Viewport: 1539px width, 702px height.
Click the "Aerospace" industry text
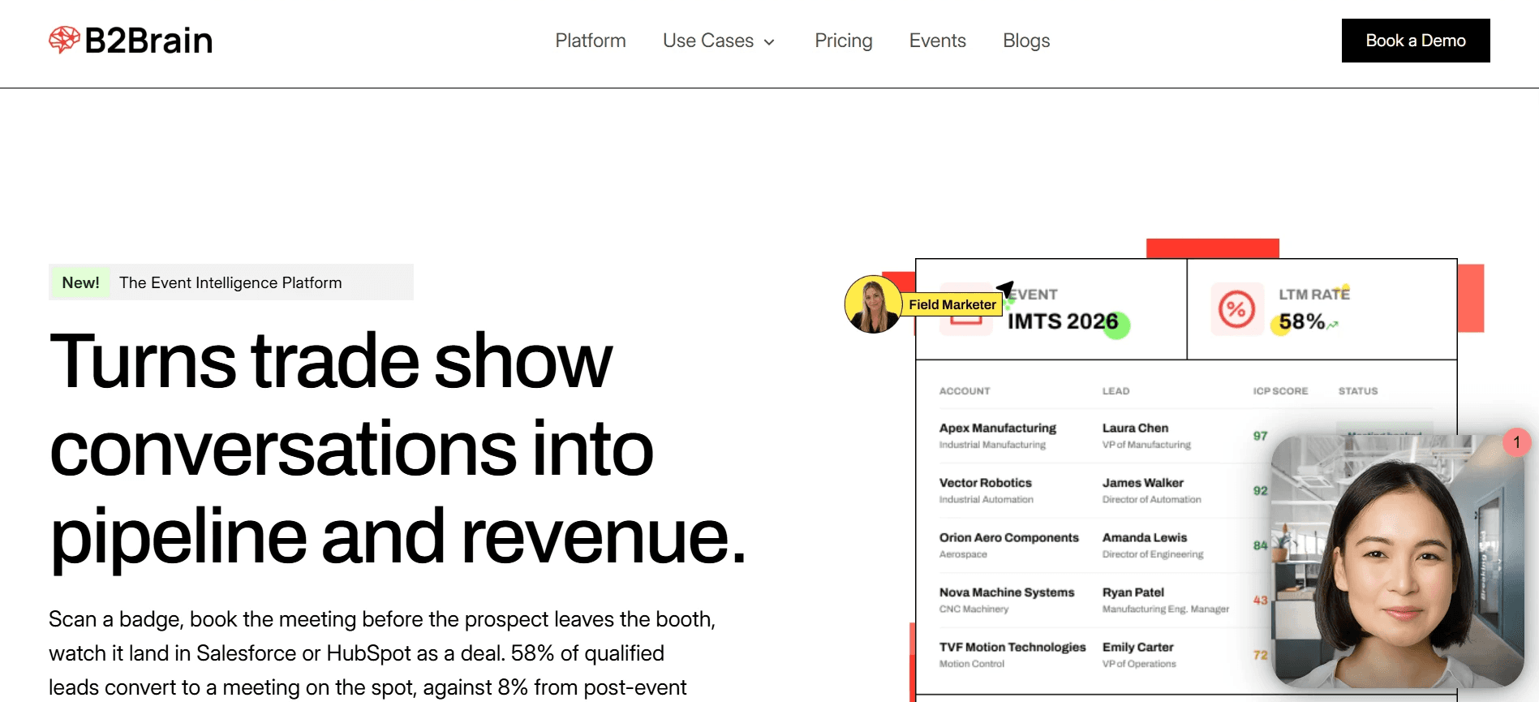(963, 554)
